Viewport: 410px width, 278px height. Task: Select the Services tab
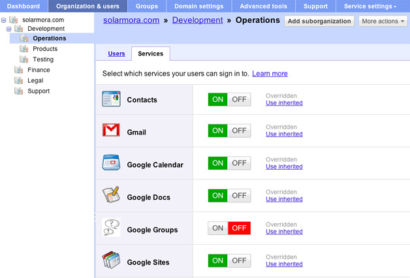151,54
